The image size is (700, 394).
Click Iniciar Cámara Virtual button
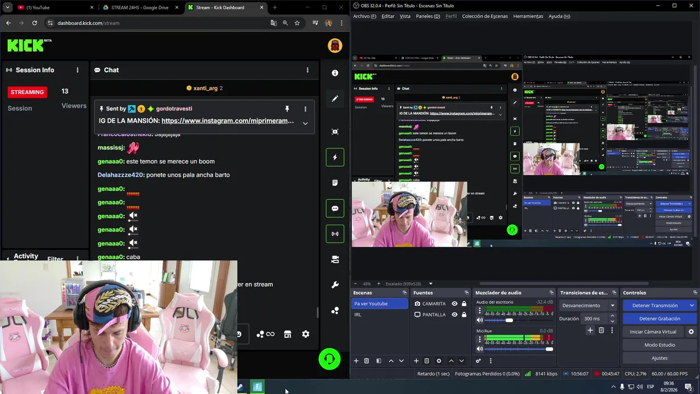click(653, 332)
